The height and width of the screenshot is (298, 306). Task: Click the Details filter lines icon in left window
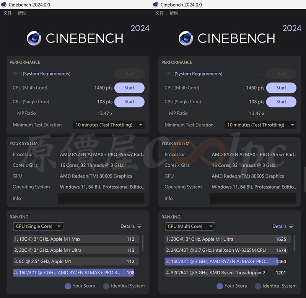(139, 226)
